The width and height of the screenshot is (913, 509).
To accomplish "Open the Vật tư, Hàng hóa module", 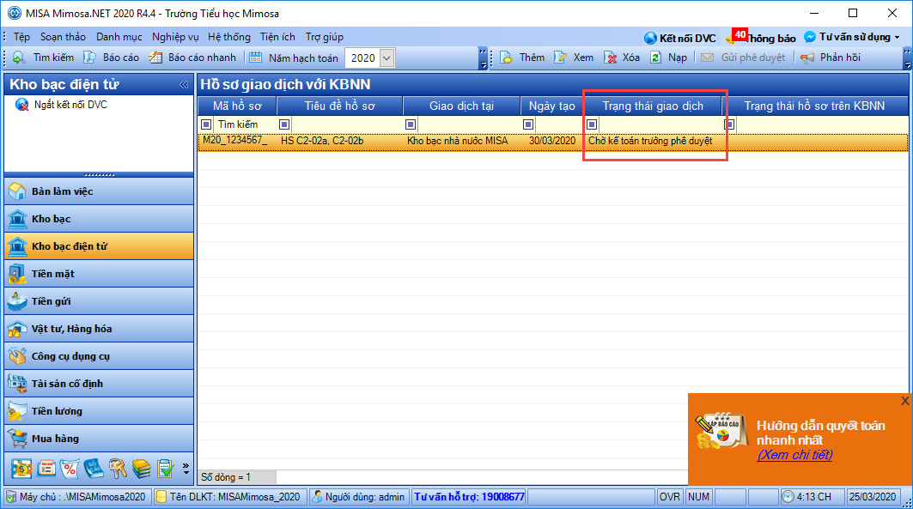I will (x=99, y=329).
